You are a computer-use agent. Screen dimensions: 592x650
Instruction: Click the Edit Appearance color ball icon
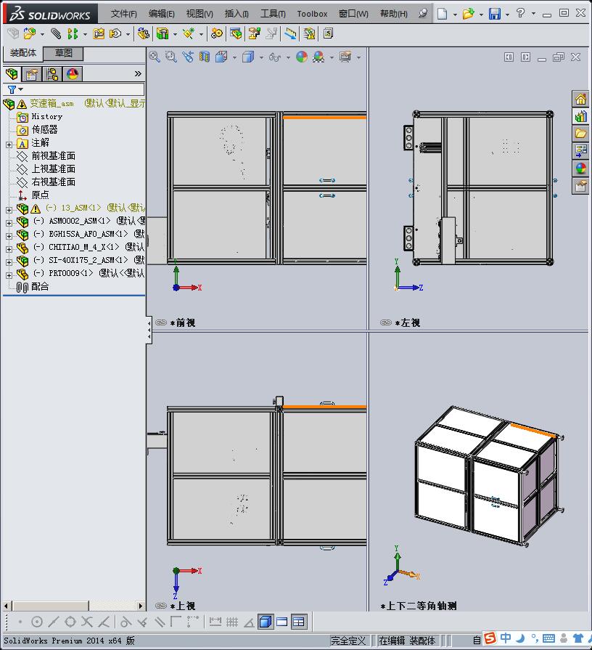[302, 57]
